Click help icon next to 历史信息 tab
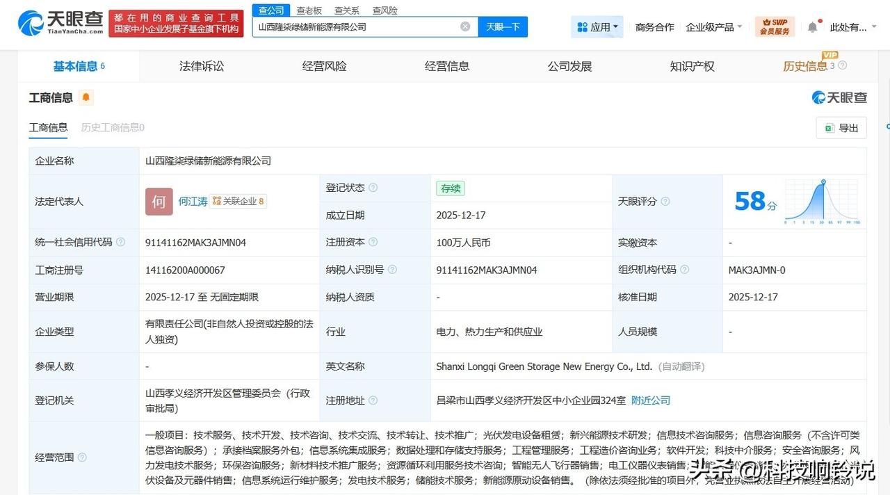Screen dimensions: 890x495 843,65
